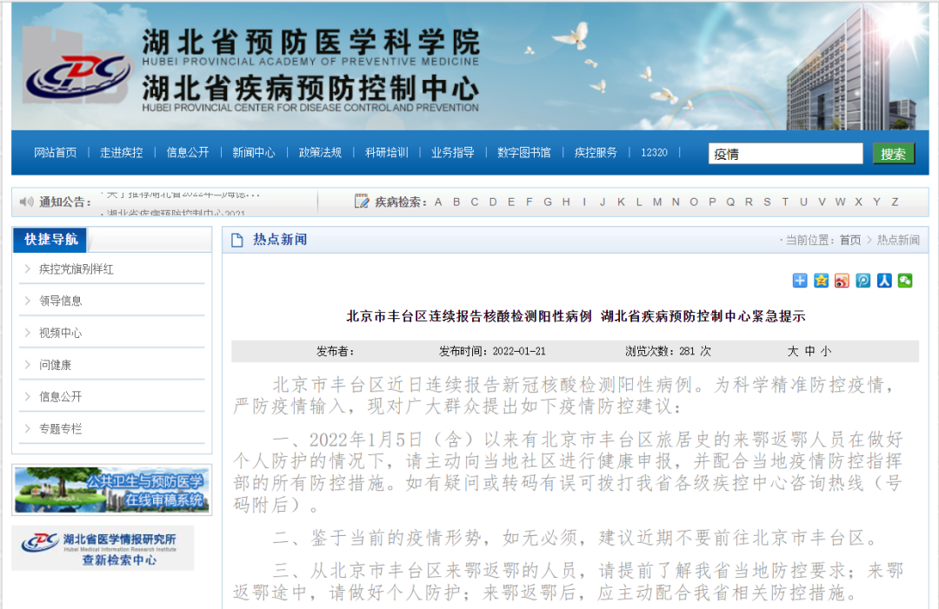Open 湖北省医学情报研究所 查新检索中心 banner
The image size is (939, 609).
click(x=103, y=548)
